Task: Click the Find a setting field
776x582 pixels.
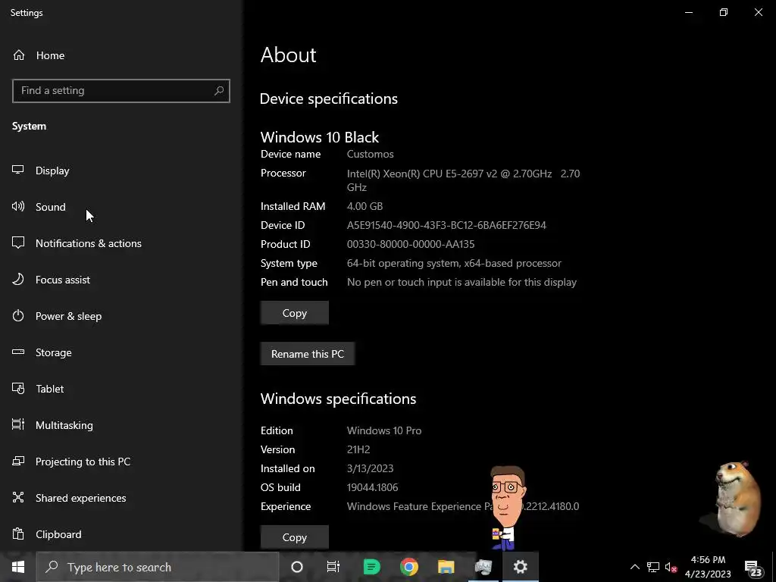Action: pyautogui.click(x=120, y=91)
